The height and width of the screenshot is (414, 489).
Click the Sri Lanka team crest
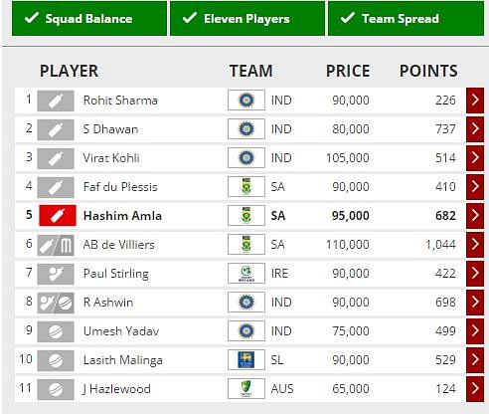coord(246,360)
